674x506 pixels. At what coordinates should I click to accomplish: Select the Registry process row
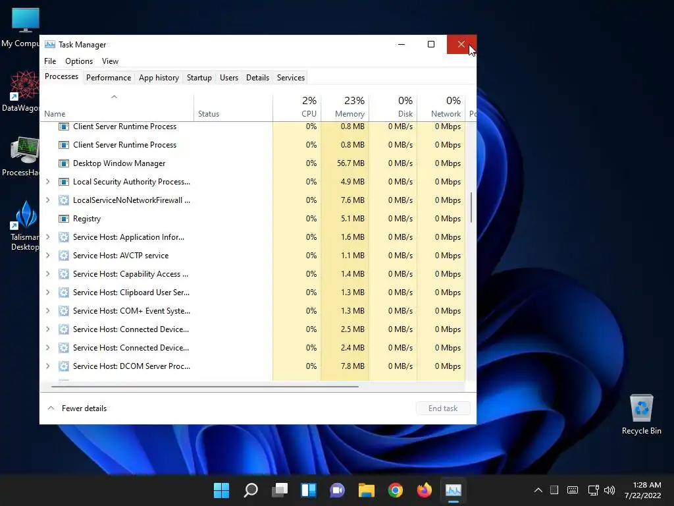pyautogui.click(x=253, y=219)
